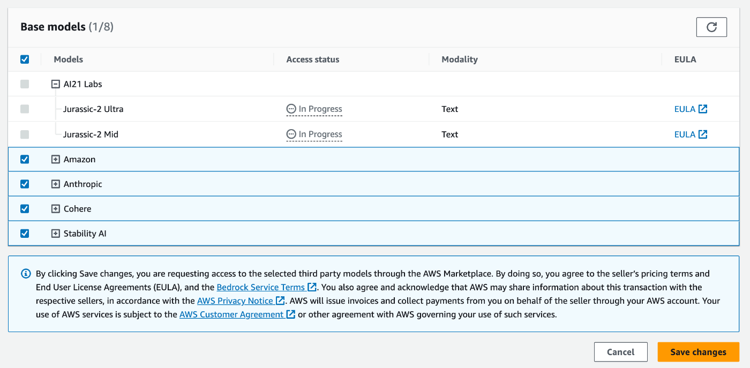Uncheck the Stability AI checkbox
This screenshot has height=368, width=750.
(25, 233)
